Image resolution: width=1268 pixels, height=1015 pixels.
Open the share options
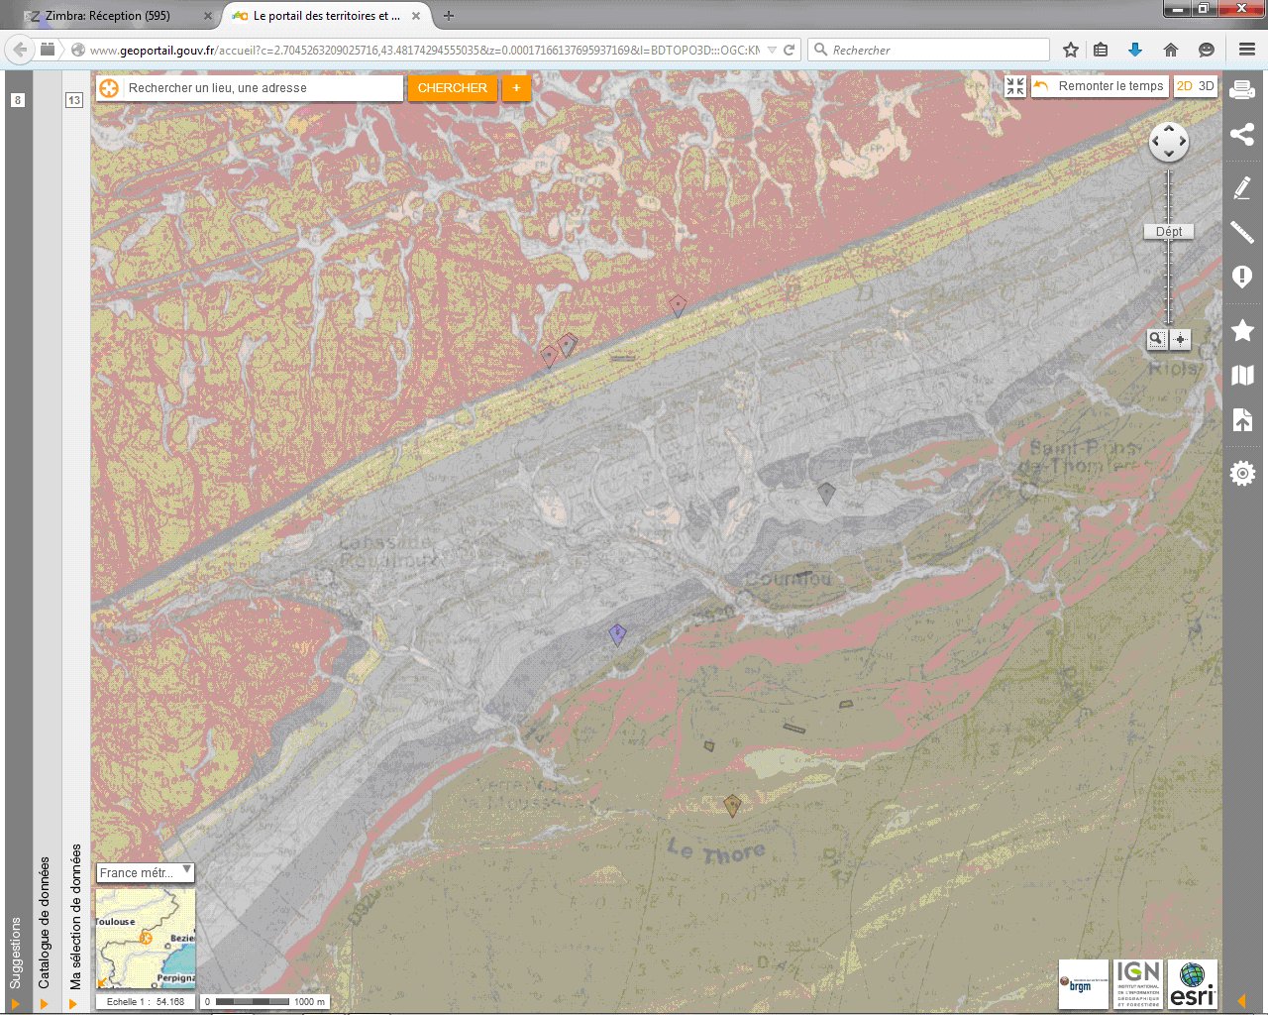tap(1242, 134)
